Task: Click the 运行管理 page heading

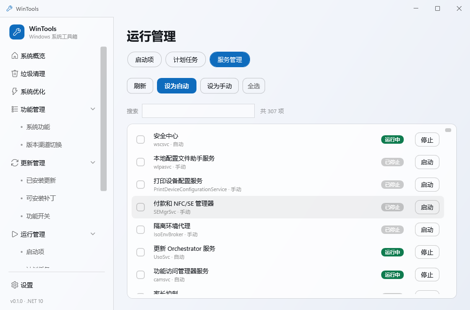Action: (x=151, y=36)
